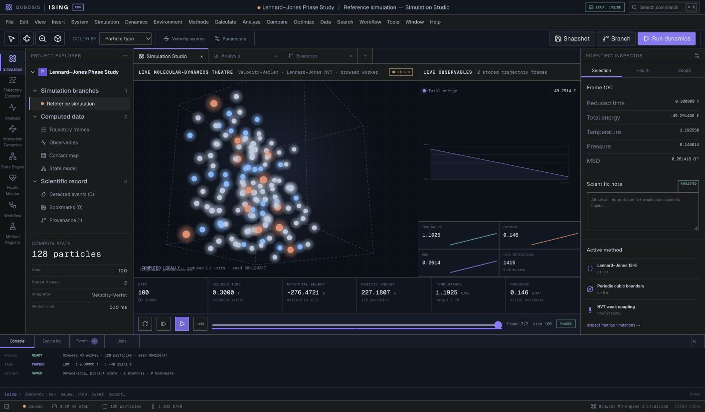705x412 pixels.
Task: Click the Run dynamics button
Action: tap(667, 38)
